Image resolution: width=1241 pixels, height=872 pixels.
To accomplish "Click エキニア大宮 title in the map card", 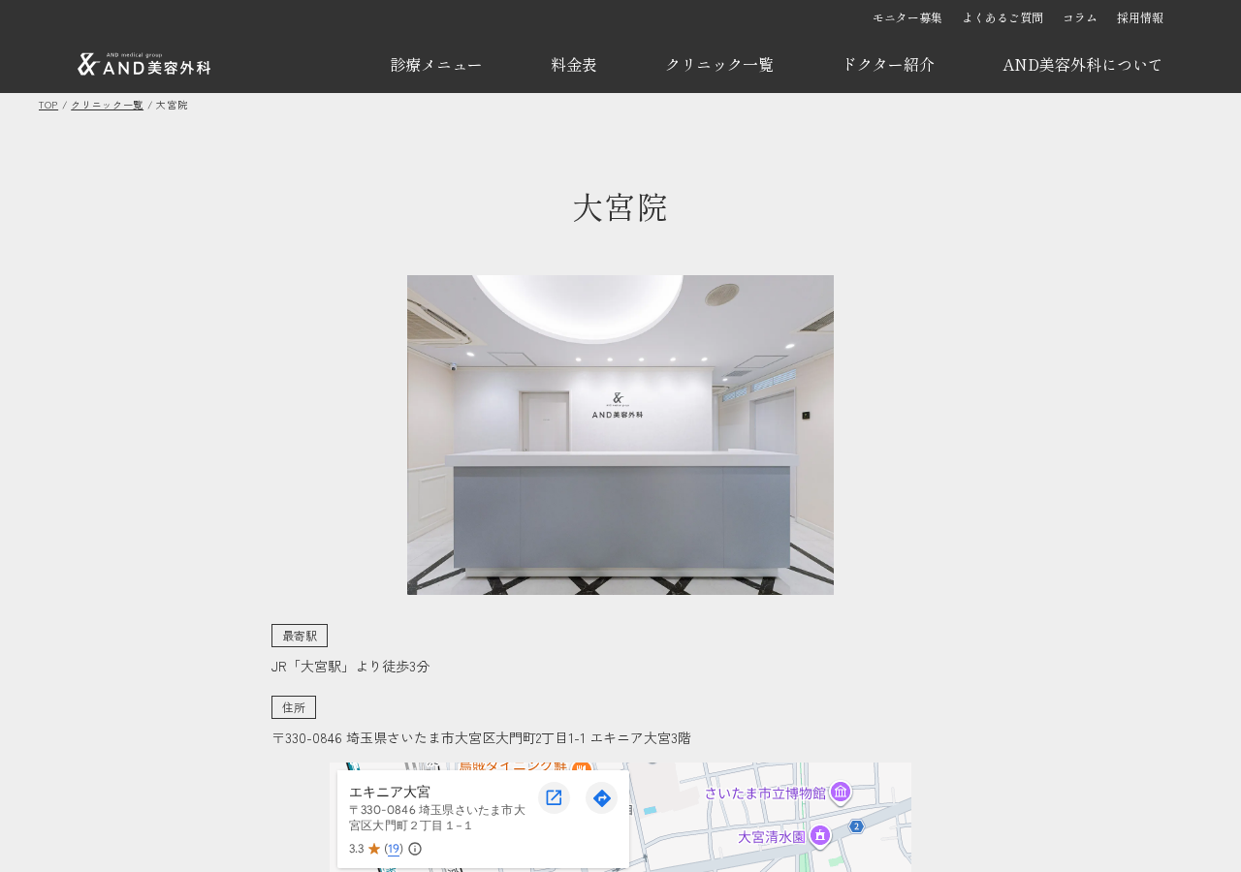I will coord(390,792).
